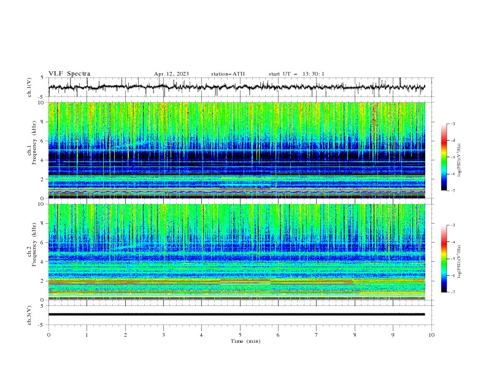Image resolution: width=486 pixels, height=376 pixels.
Task: Click the 'Time (min)' axis label
Action: click(245, 341)
